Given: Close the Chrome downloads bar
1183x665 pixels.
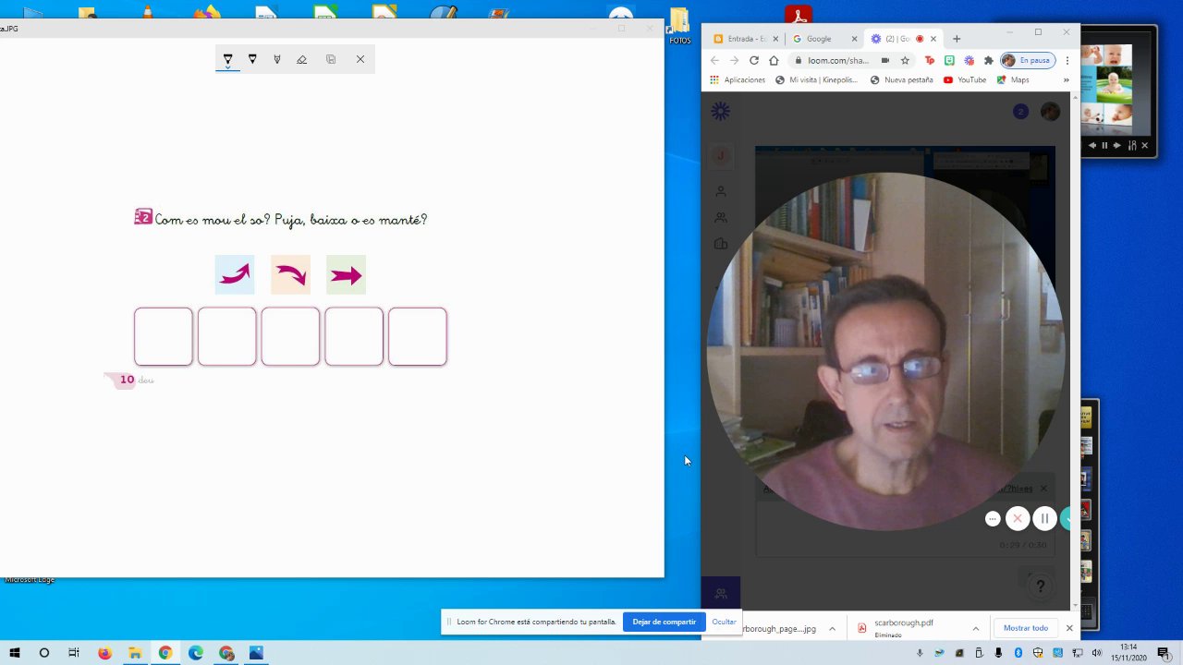Looking at the screenshot, I should 1069,628.
